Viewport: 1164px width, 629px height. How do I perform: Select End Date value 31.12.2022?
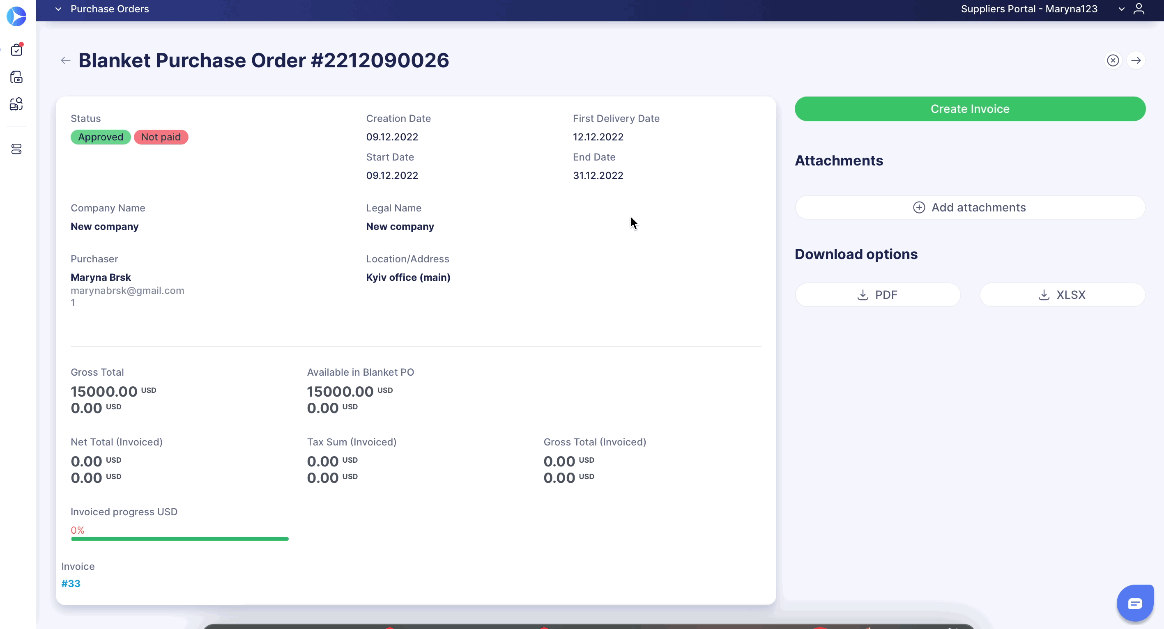pyautogui.click(x=598, y=175)
